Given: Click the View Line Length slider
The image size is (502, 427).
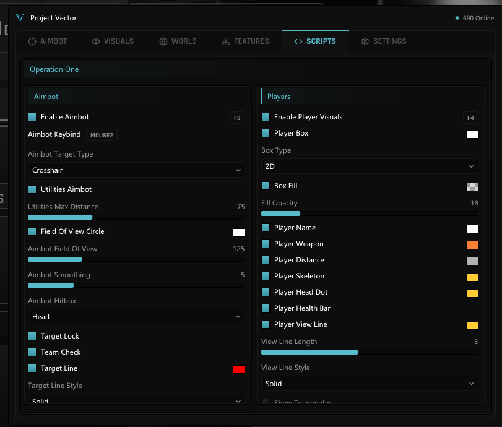Looking at the screenshot, I should (x=370, y=352).
